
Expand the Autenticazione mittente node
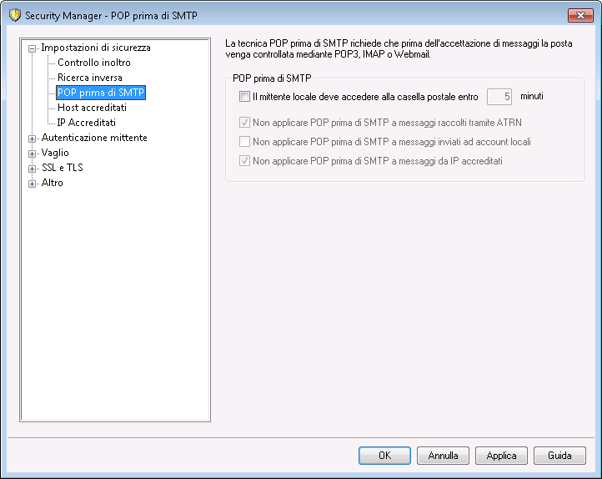pos(33,139)
